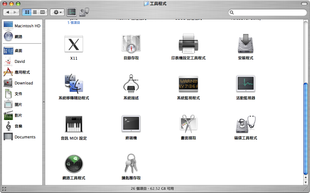The image size is (310, 193).
Task: Go back with the left arrow button
Action: pyautogui.click(x=7, y=12)
